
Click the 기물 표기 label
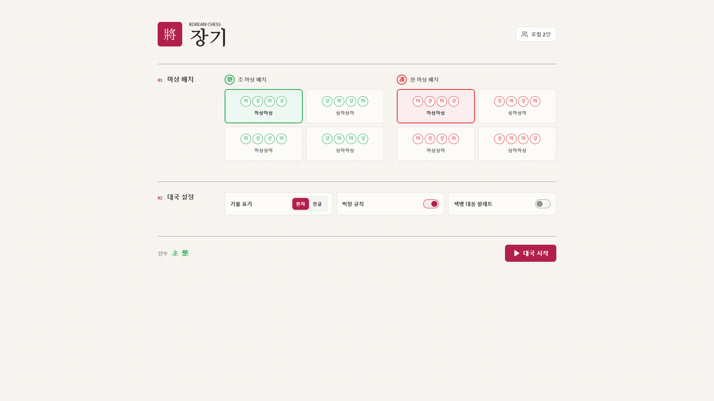(x=241, y=204)
